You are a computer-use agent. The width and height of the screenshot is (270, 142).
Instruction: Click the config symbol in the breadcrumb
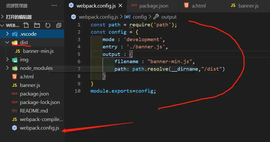140,17
